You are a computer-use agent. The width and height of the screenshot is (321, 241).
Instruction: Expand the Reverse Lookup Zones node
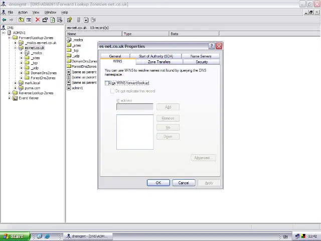coord(9,93)
